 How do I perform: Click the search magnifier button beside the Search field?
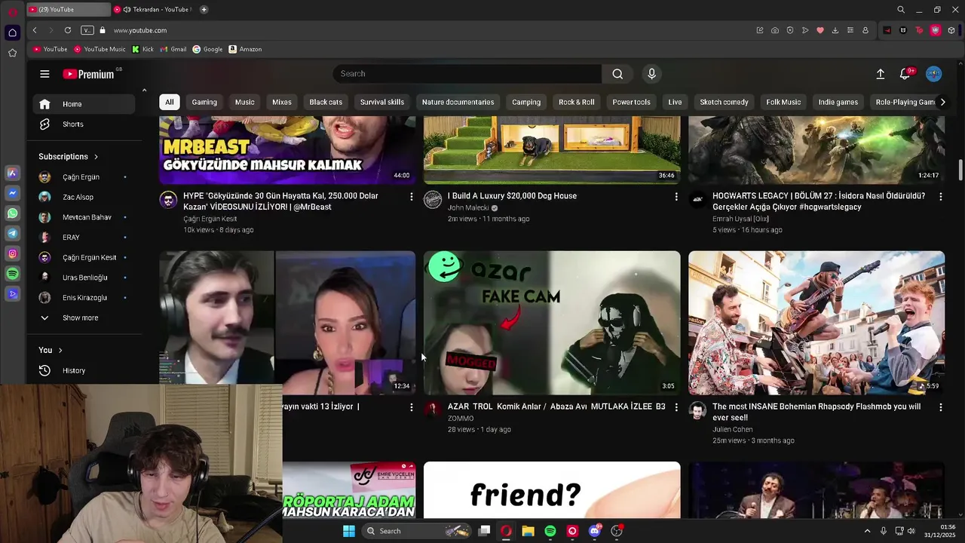pyautogui.click(x=617, y=74)
